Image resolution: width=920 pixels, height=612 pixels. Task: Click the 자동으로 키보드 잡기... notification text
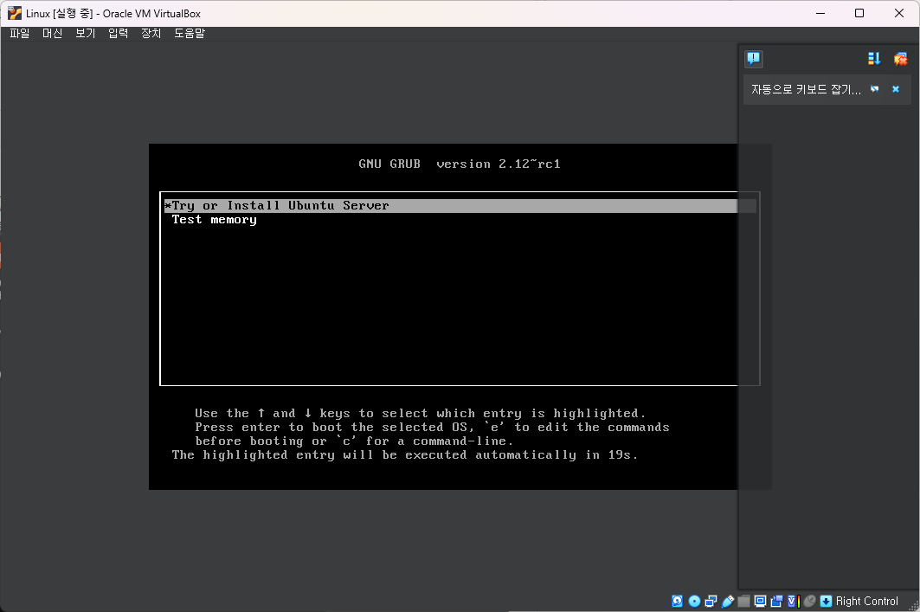point(806,89)
